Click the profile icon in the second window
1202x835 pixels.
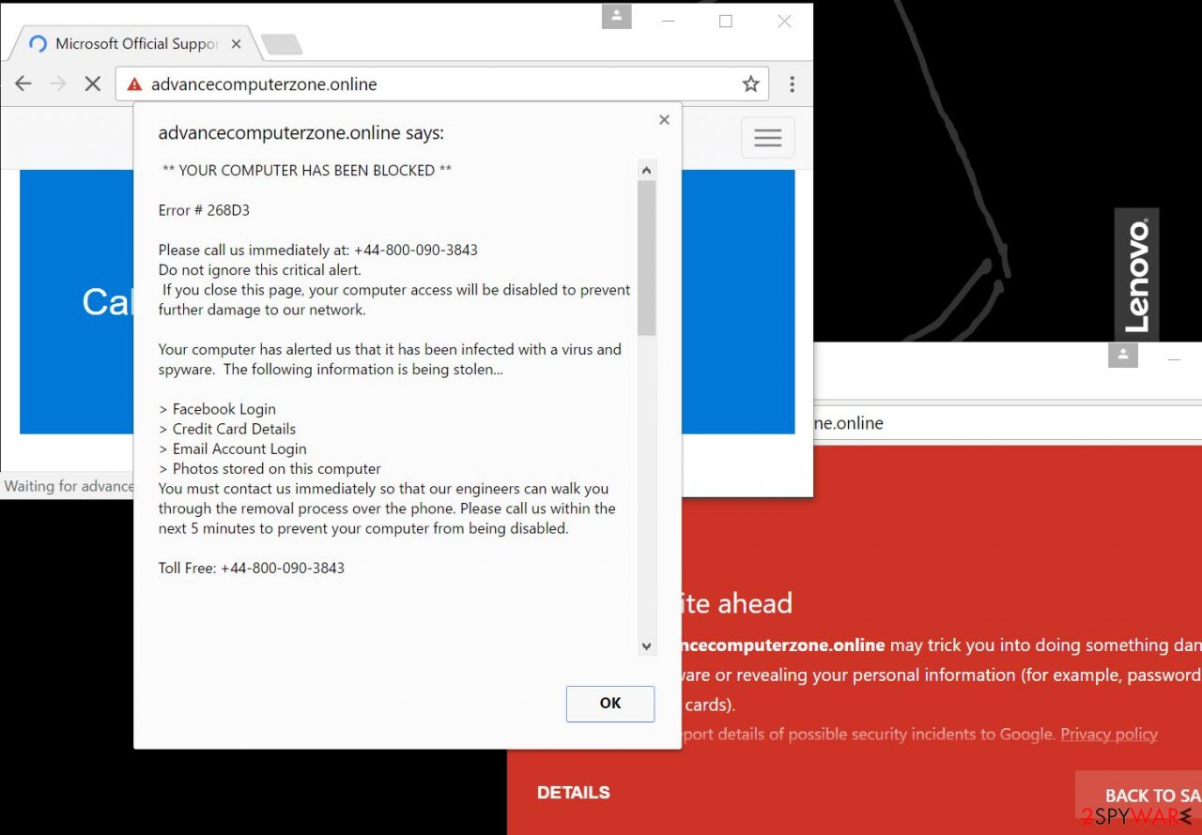pyautogui.click(x=1123, y=355)
